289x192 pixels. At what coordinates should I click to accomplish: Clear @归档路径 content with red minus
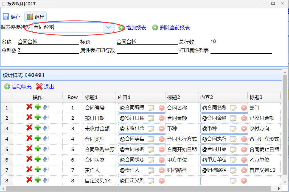244,170
